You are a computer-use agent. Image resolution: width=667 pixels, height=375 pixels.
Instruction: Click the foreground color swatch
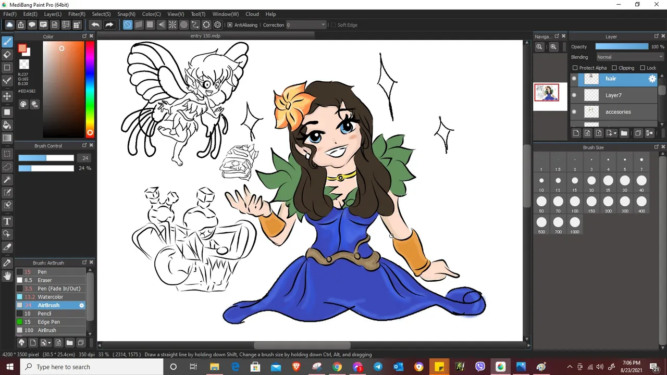click(22, 49)
